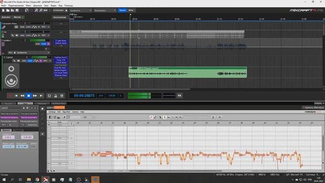This screenshot has width=325, height=183.
Task: Open REC dropdown arrow on track 2
Action: click(x=49, y=36)
